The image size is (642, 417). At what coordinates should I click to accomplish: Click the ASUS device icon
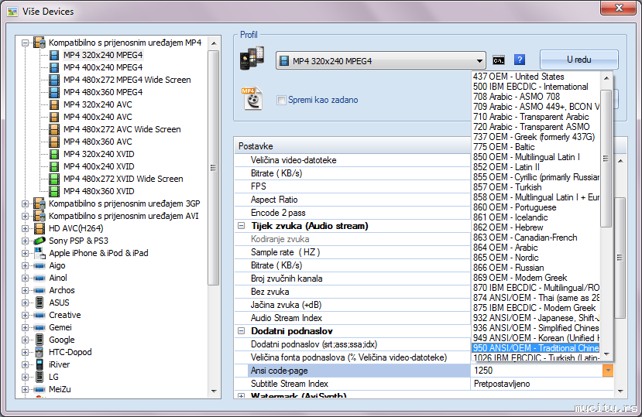coord(39,302)
